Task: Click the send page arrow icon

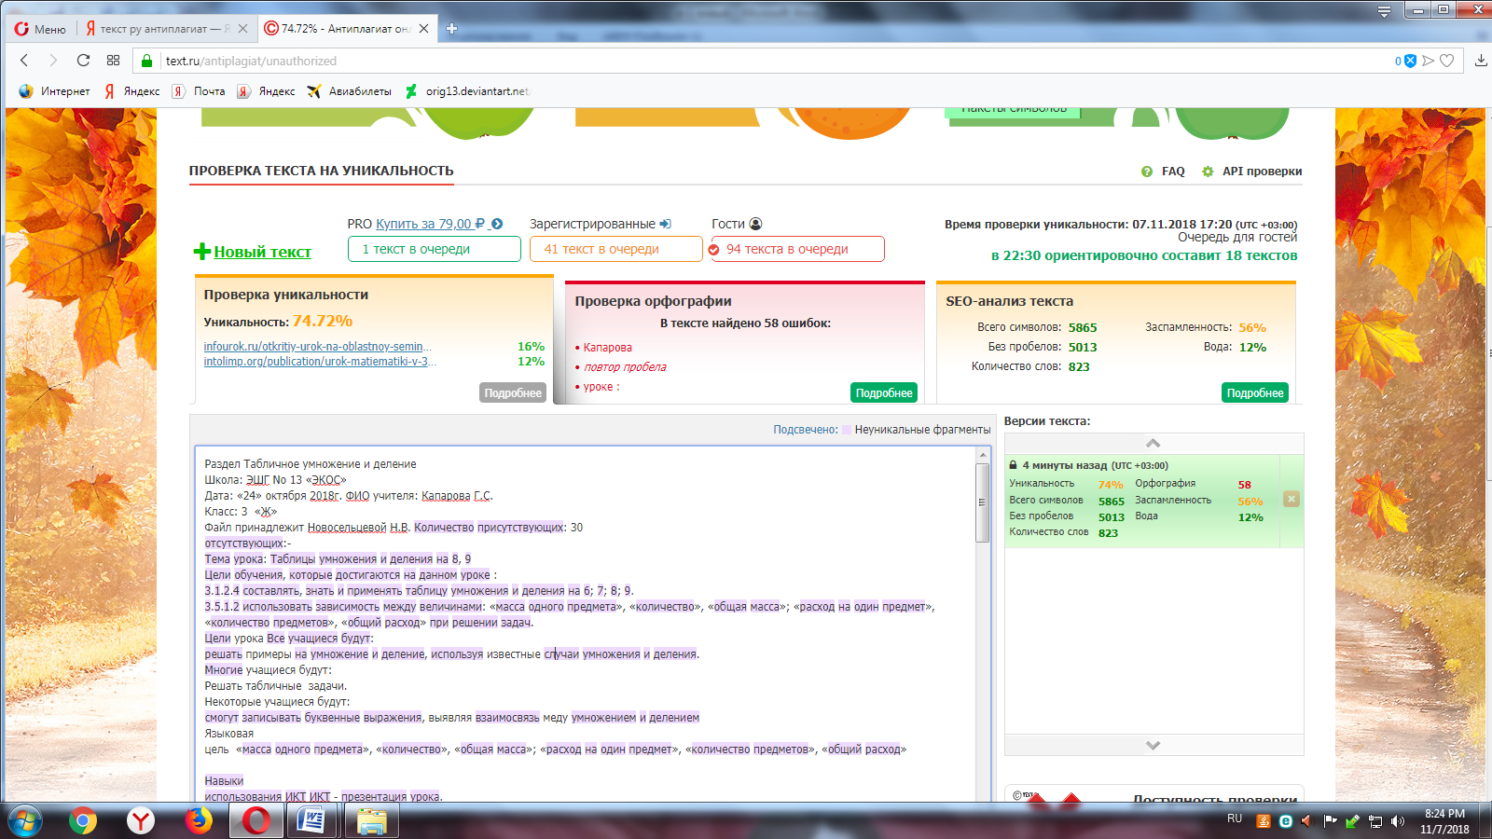Action: coord(1428,61)
